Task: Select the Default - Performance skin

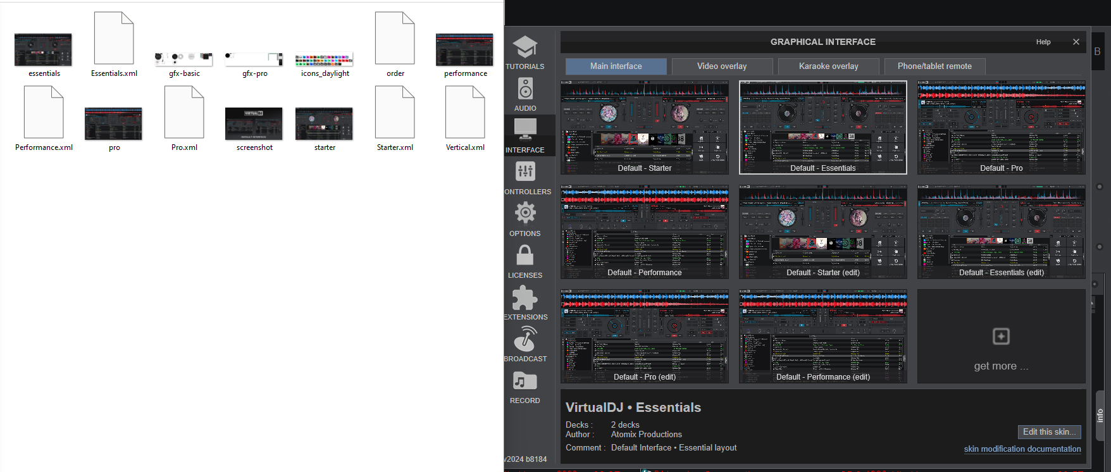Action: click(x=645, y=232)
